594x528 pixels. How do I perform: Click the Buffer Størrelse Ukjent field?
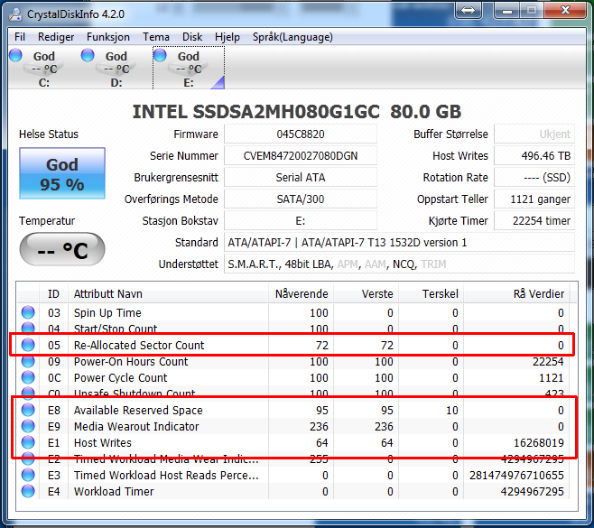[534, 134]
